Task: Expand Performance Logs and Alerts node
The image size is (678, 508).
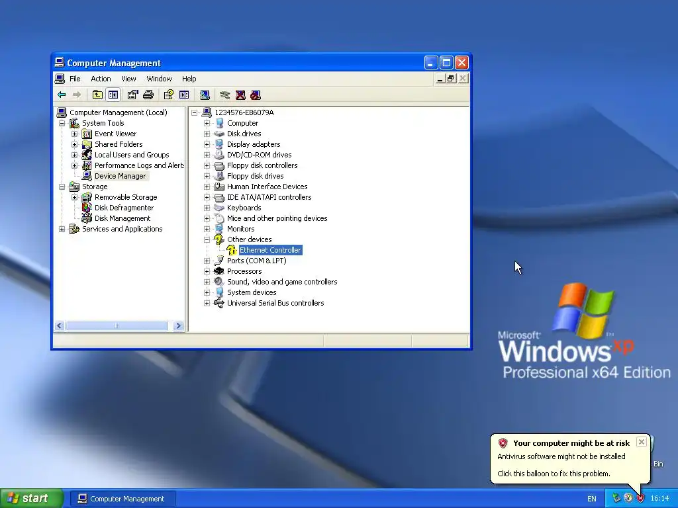Action: tap(74, 165)
